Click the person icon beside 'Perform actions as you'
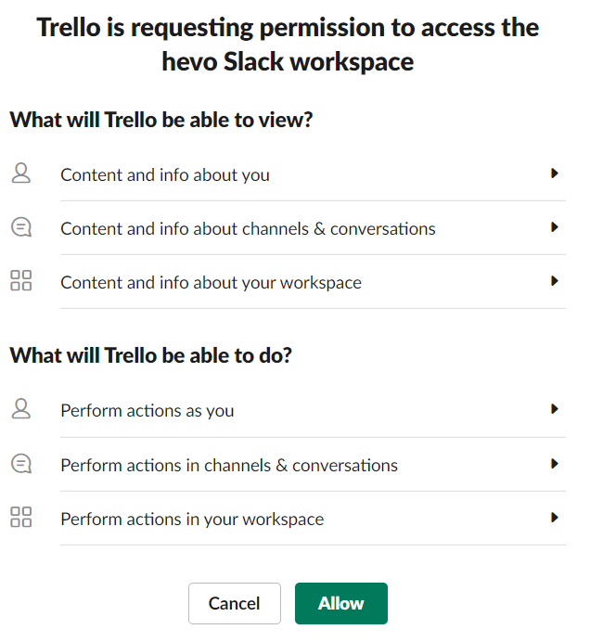 point(21,408)
